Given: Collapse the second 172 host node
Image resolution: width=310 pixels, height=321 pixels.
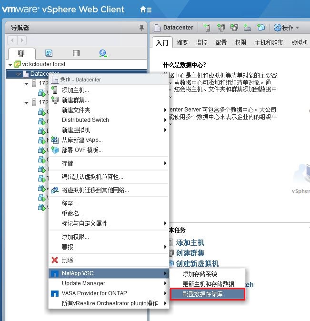Looking at the screenshot, I should [26, 102].
